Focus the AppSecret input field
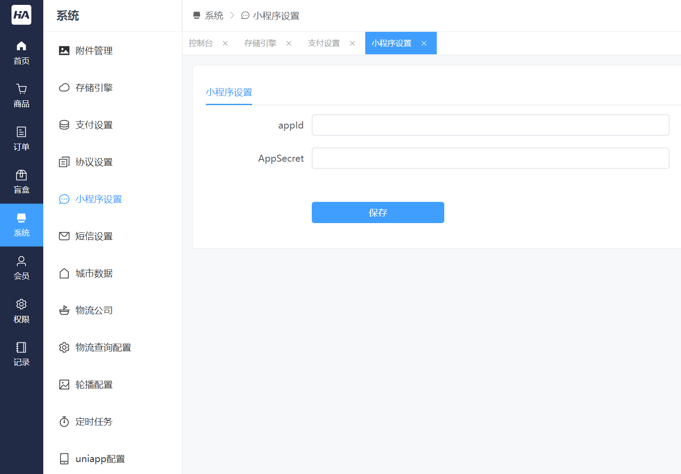 490,158
